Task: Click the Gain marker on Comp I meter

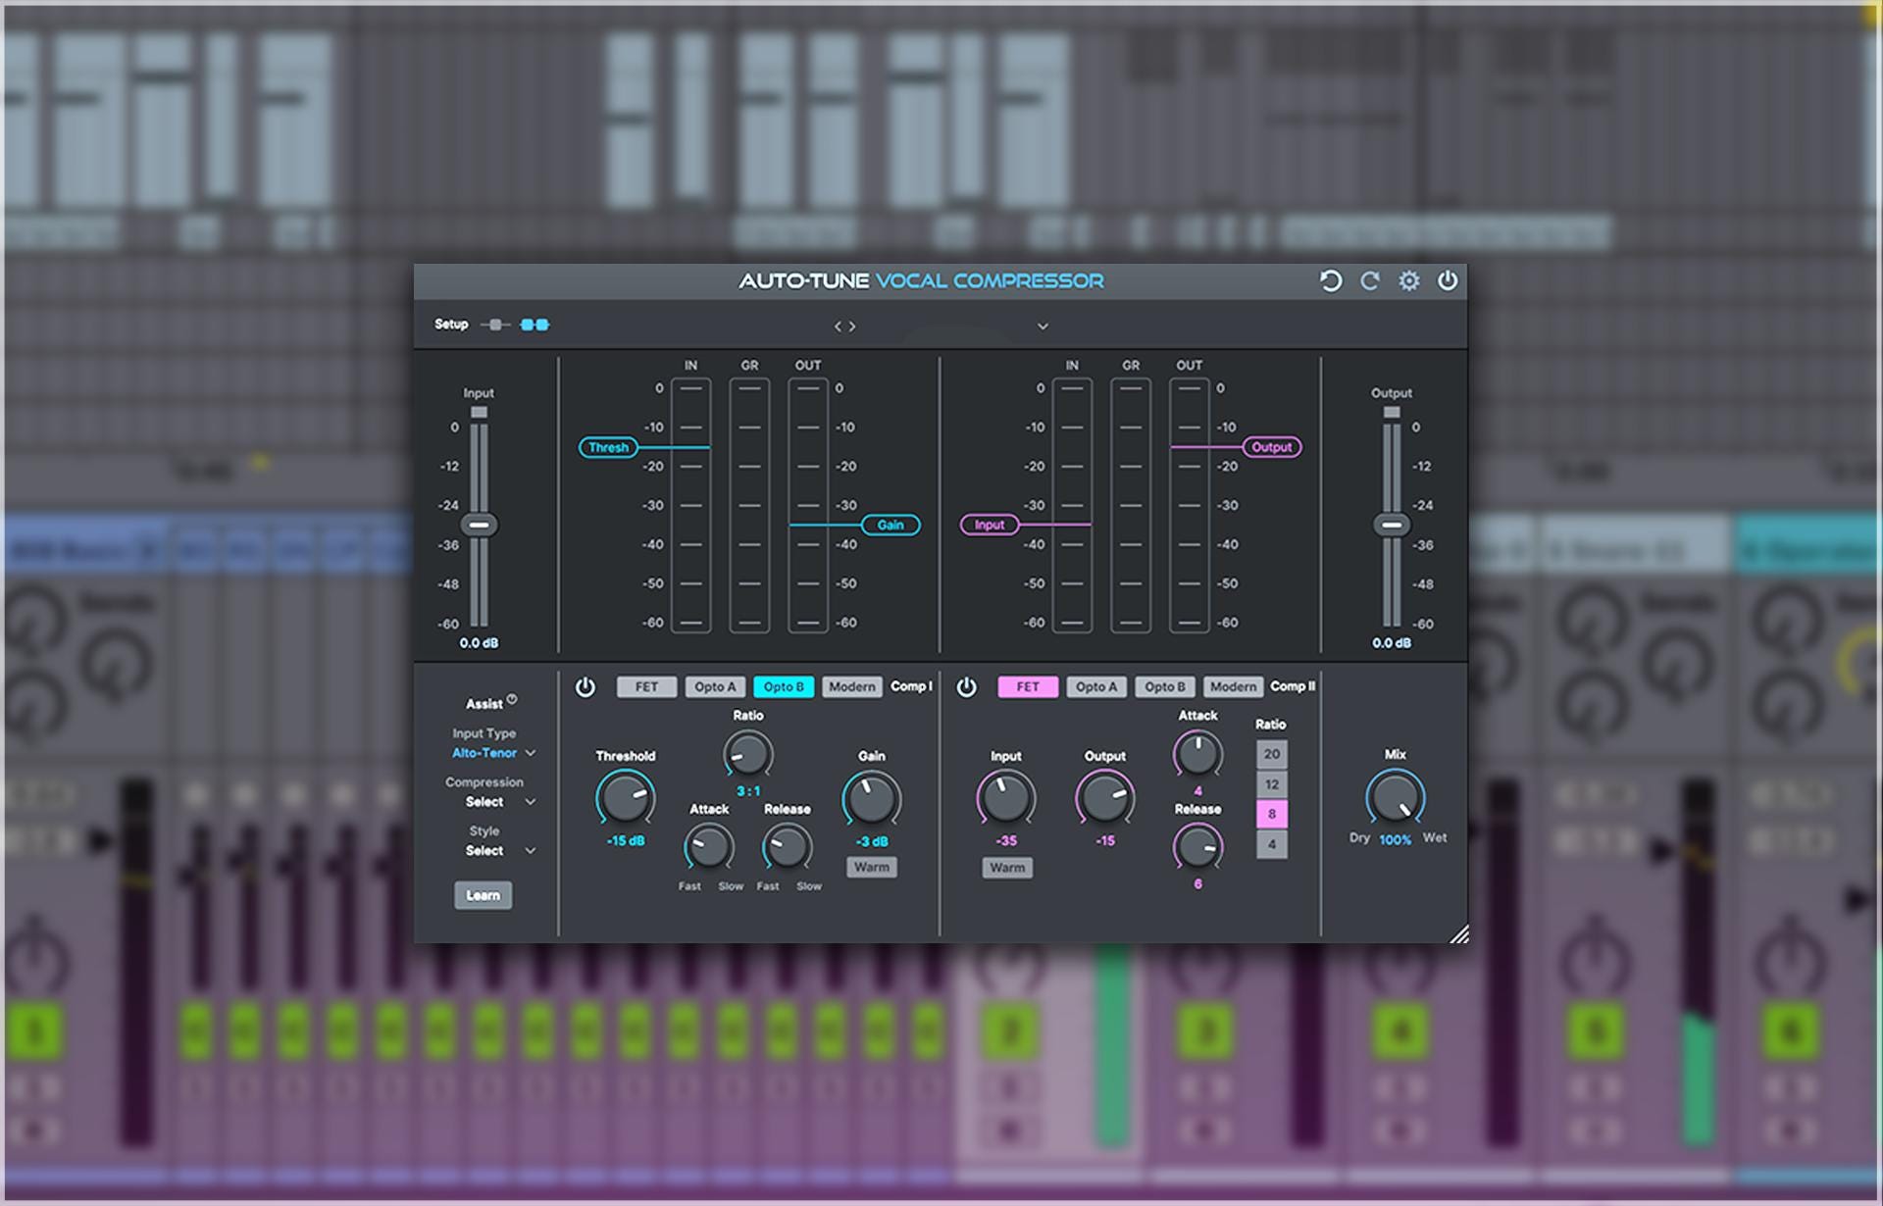Action: point(891,525)
